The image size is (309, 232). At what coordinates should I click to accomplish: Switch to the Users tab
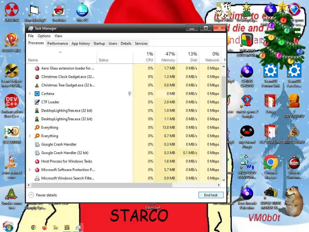click(113, 43)
